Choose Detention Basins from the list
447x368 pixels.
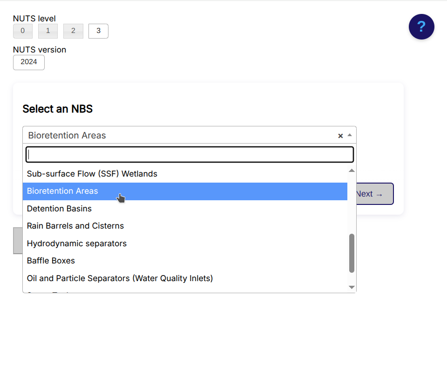(59, 209)
